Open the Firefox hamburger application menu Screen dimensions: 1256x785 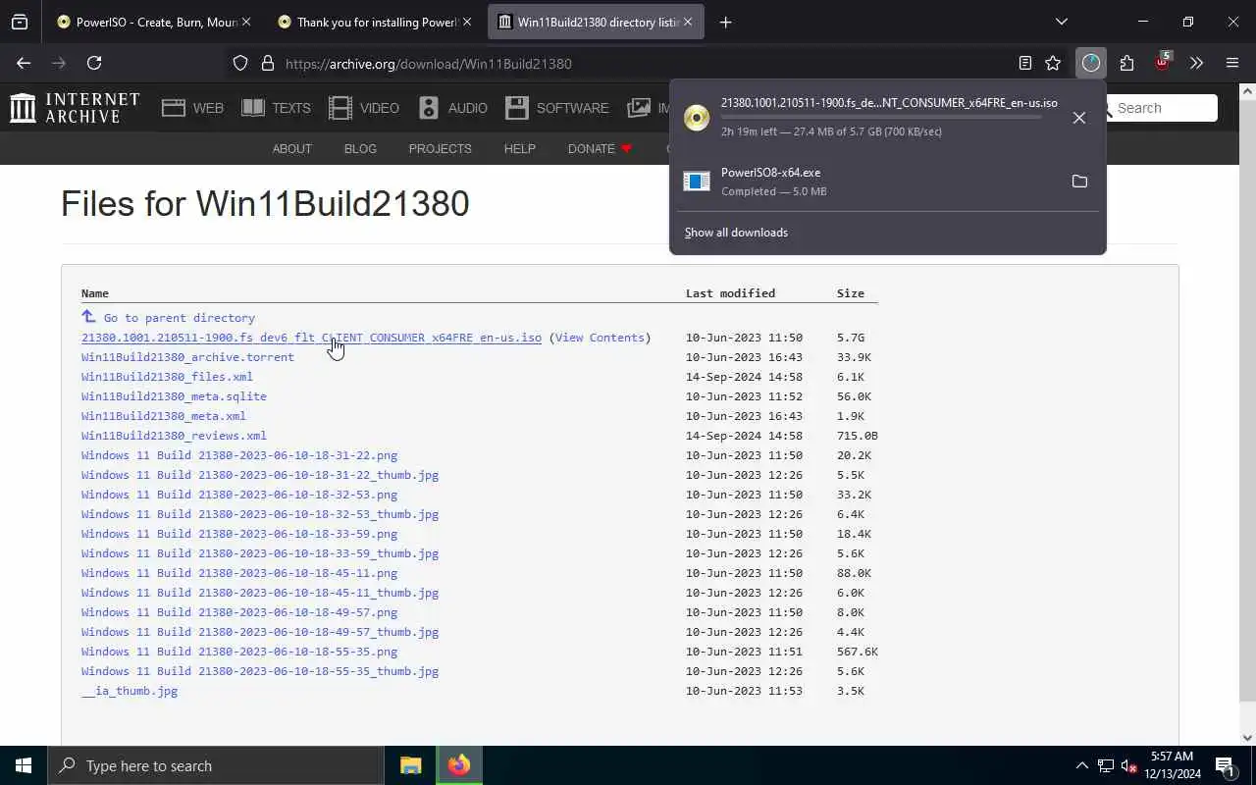[1232, 63]
